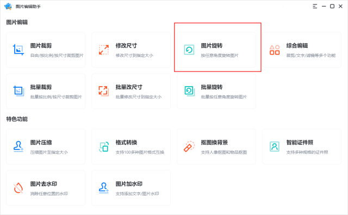Click the 智能证件照 portrait icon
348x215 pixels.
(x=275, y=146)
